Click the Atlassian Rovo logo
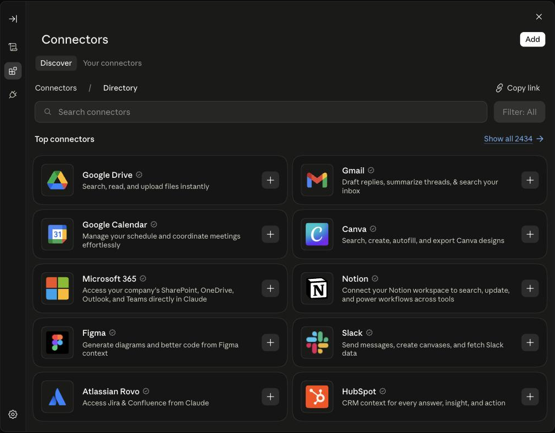Screen dimensions: 555x433 coord(57,397)
